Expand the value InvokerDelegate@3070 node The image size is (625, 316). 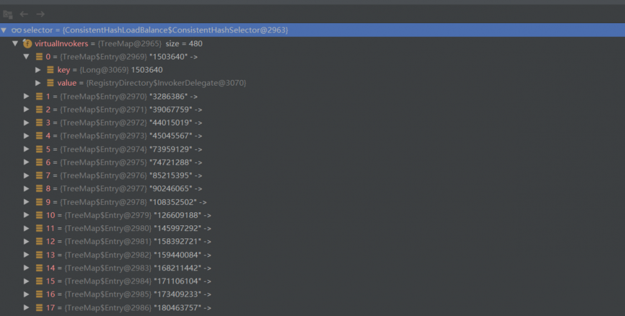pos(38,83)
